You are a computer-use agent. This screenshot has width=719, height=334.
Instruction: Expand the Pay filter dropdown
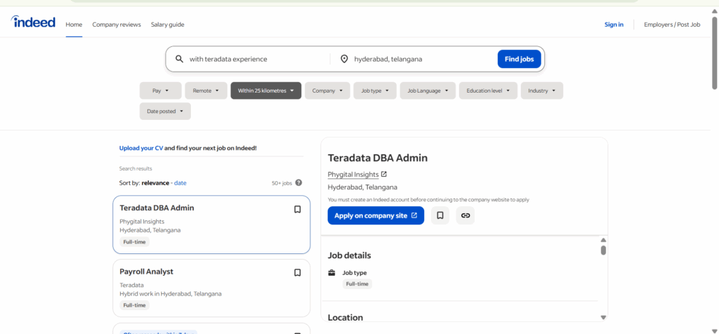coord(160,91)
